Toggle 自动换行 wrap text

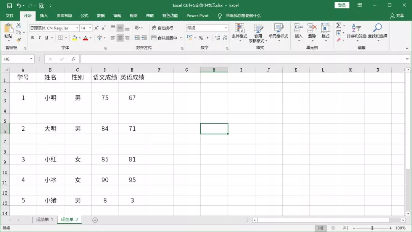click(x=163, y=28)
